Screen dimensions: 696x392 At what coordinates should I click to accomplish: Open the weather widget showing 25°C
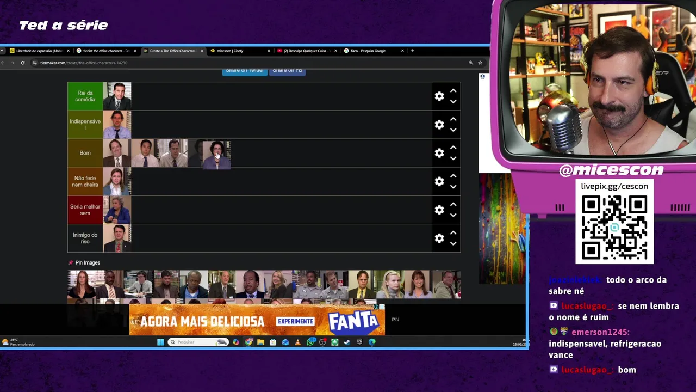tap(19, 342)
